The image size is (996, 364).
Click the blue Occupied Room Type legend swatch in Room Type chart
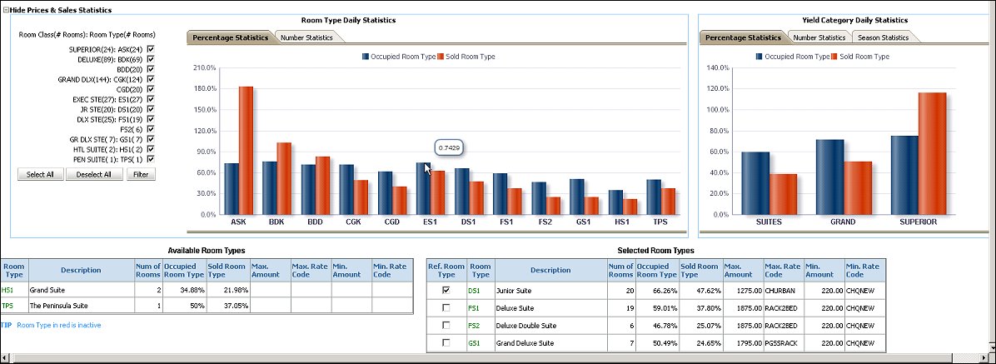[x=366, y=57]
